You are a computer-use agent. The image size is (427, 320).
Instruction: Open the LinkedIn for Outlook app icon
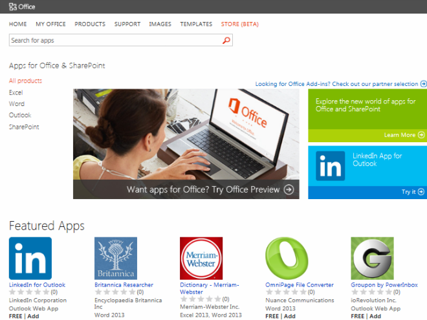(30, 258)
